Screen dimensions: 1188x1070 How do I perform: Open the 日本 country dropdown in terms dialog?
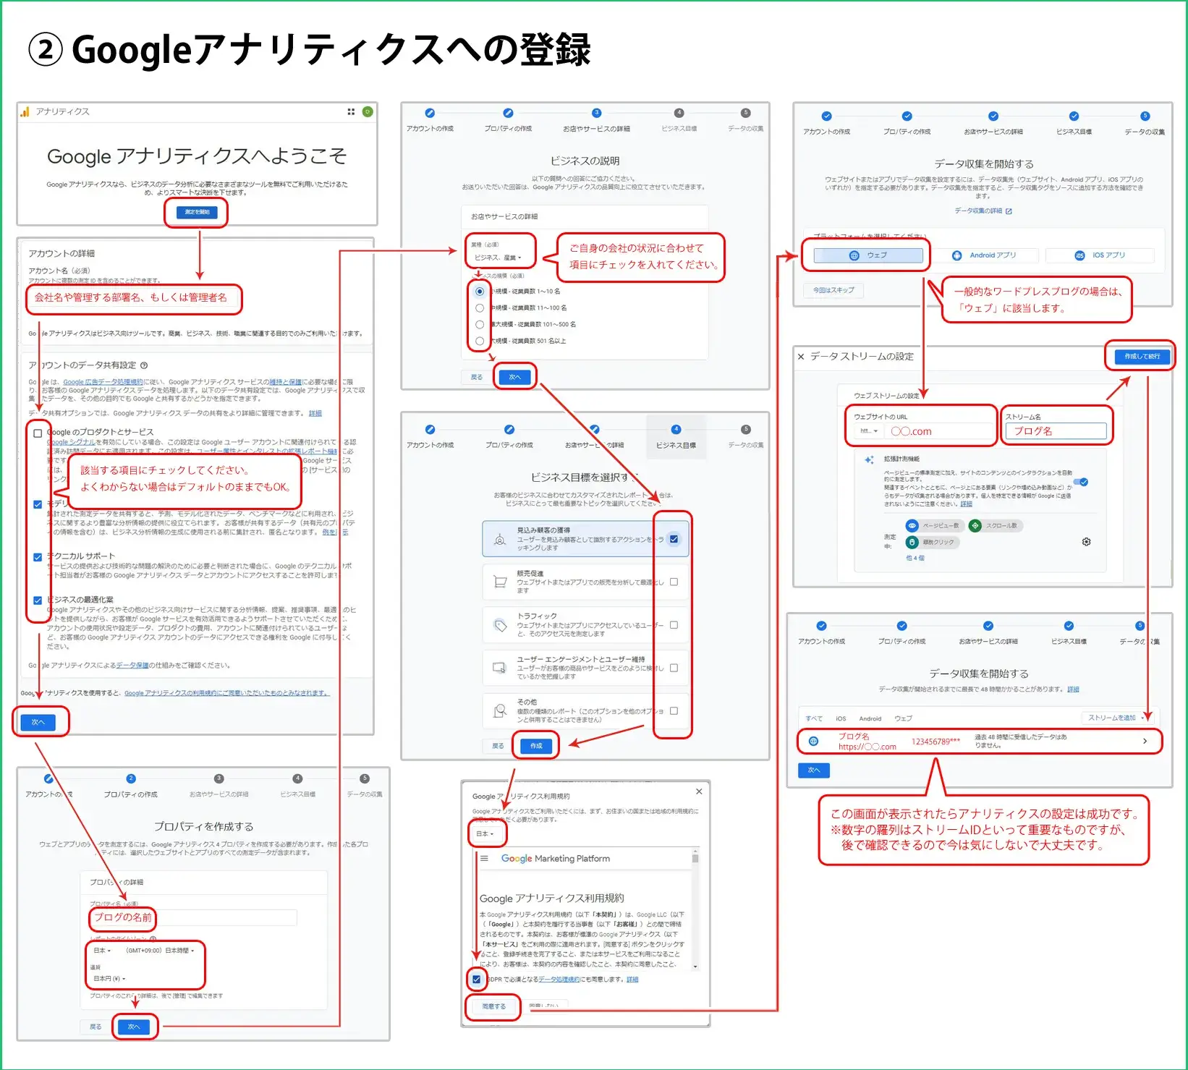coord(485,834)
